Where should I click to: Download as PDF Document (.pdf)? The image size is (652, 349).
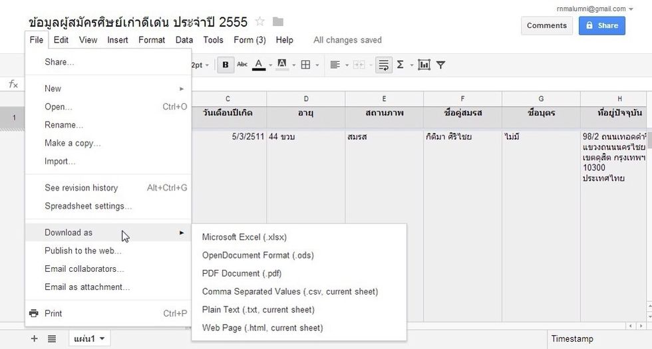click(x=299, y=273)
